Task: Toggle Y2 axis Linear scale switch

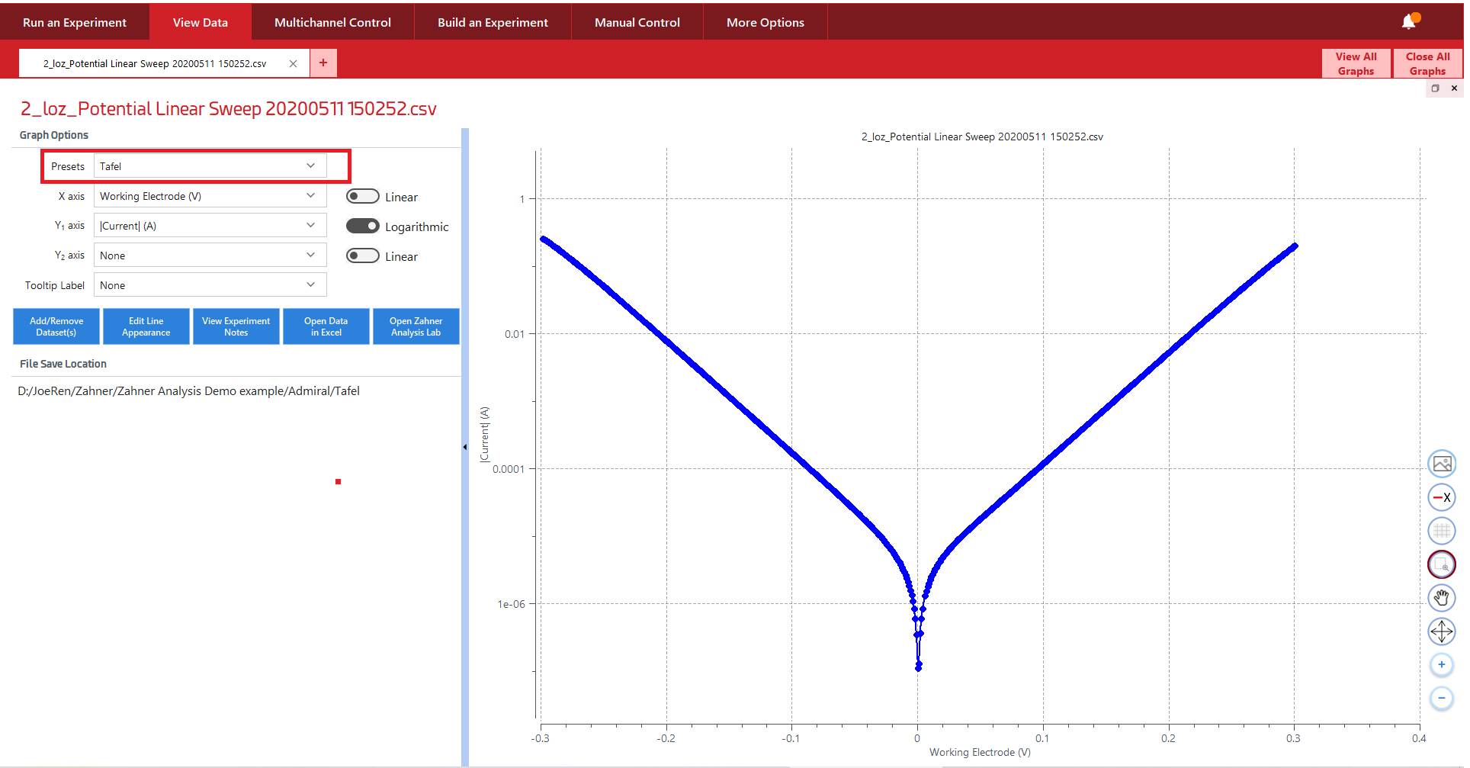Action: pos(363,256)
